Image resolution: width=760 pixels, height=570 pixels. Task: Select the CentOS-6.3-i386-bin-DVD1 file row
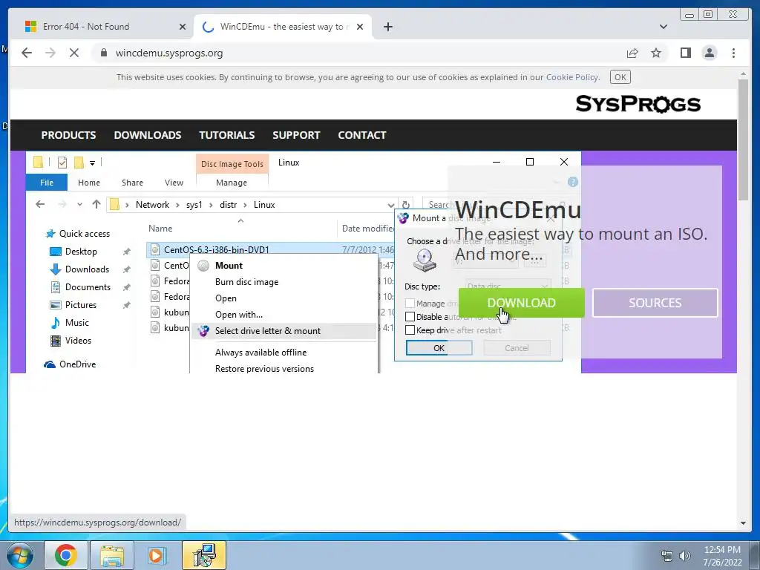(x=270, y=249)
